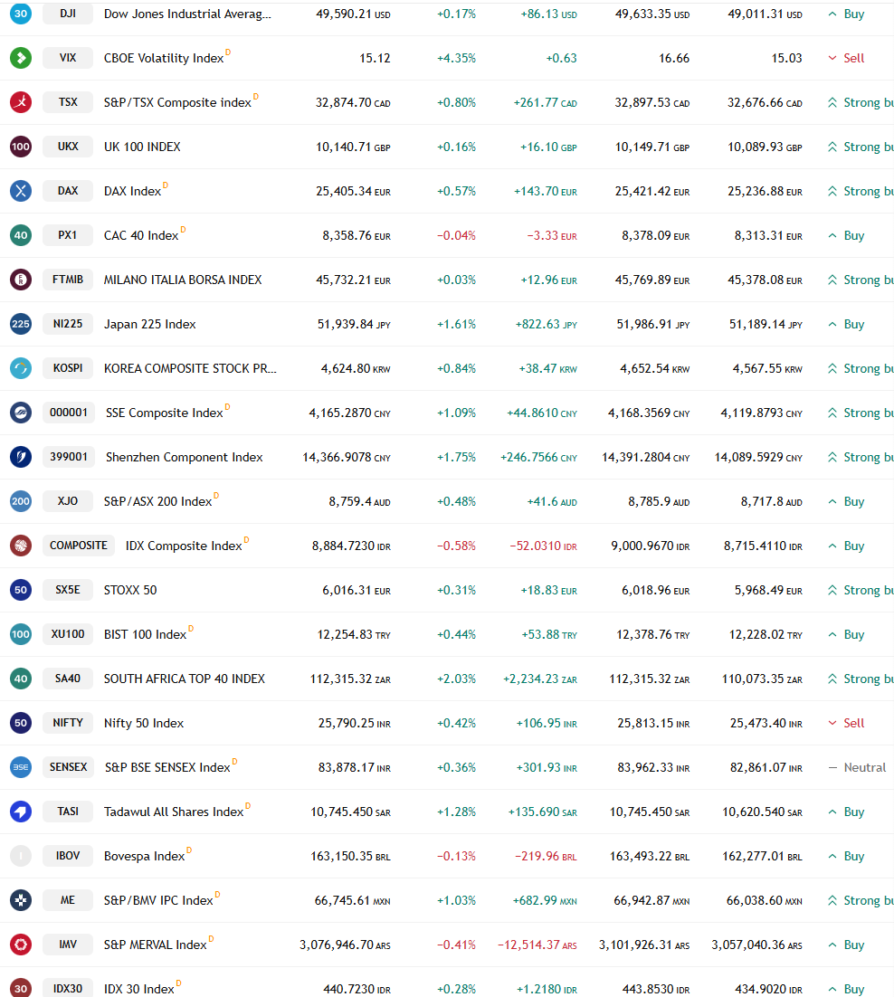
Task: Click KOSPI high 4,652.54 KRW
Action: tap(655, 369)
